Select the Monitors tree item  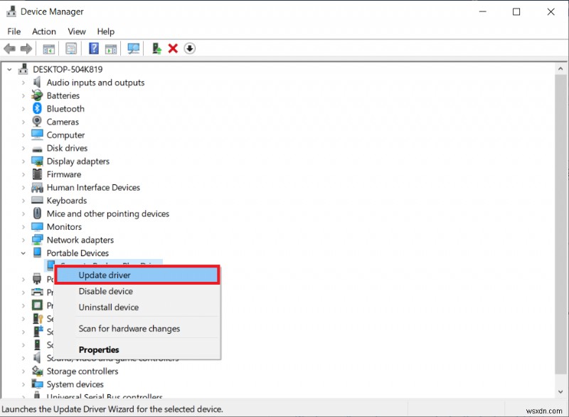coord(64,227)
